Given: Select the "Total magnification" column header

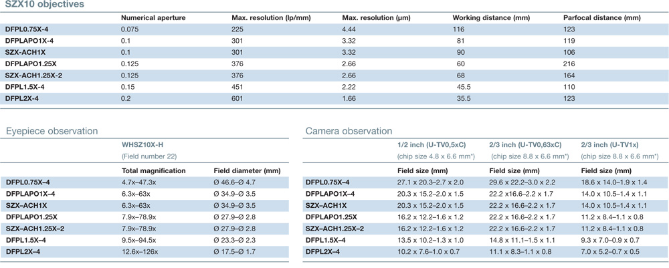Looking at the screenshot, I should coord(153,171).
